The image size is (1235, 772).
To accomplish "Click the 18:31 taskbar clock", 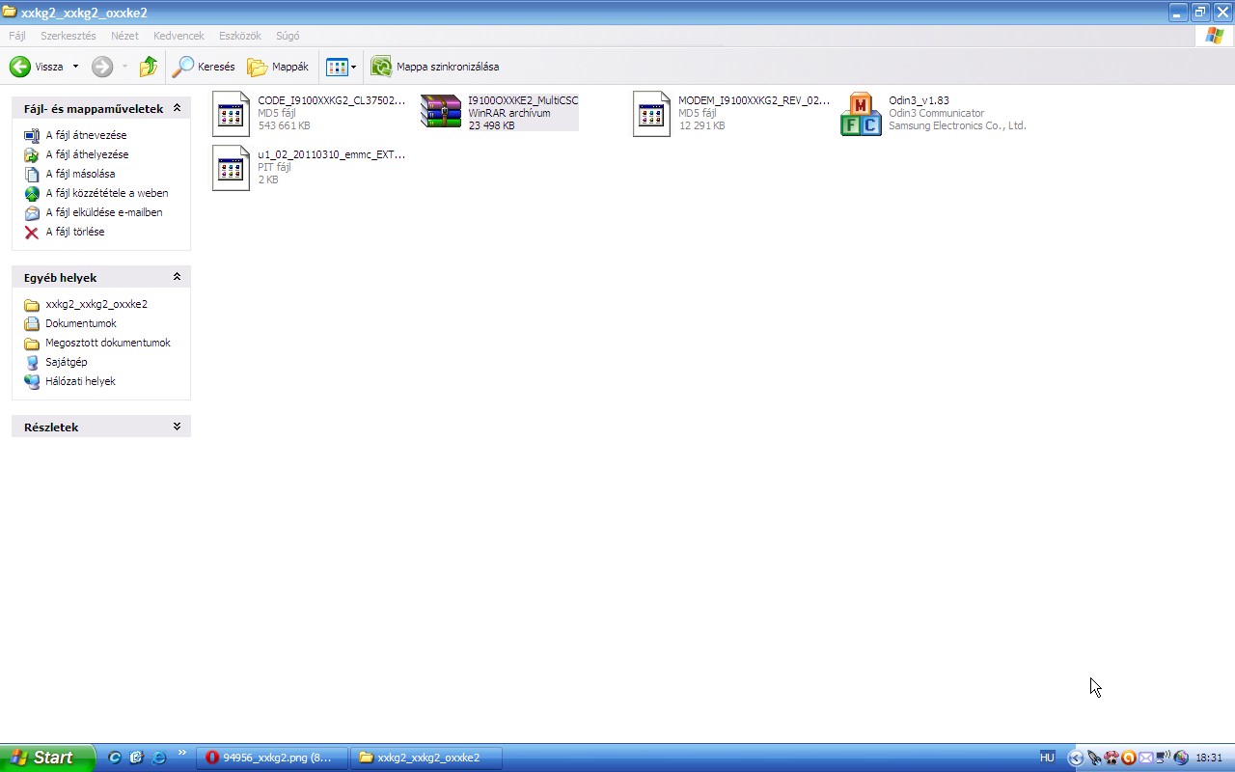I will pos(1209,758).
